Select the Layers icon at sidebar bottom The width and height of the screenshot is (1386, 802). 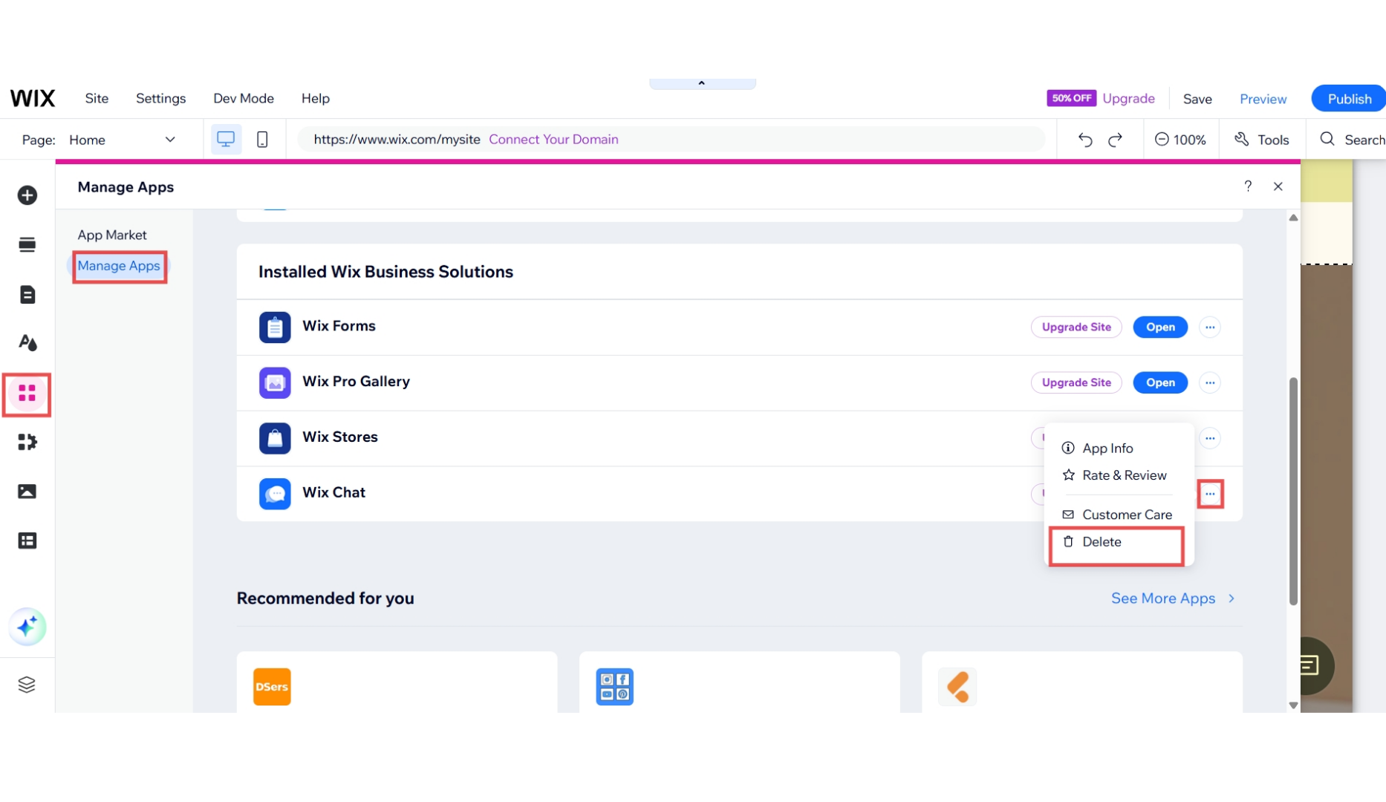click(27, 685)
